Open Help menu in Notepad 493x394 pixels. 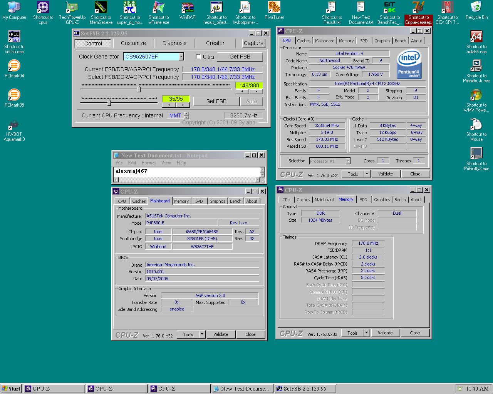tap(181, 163)
